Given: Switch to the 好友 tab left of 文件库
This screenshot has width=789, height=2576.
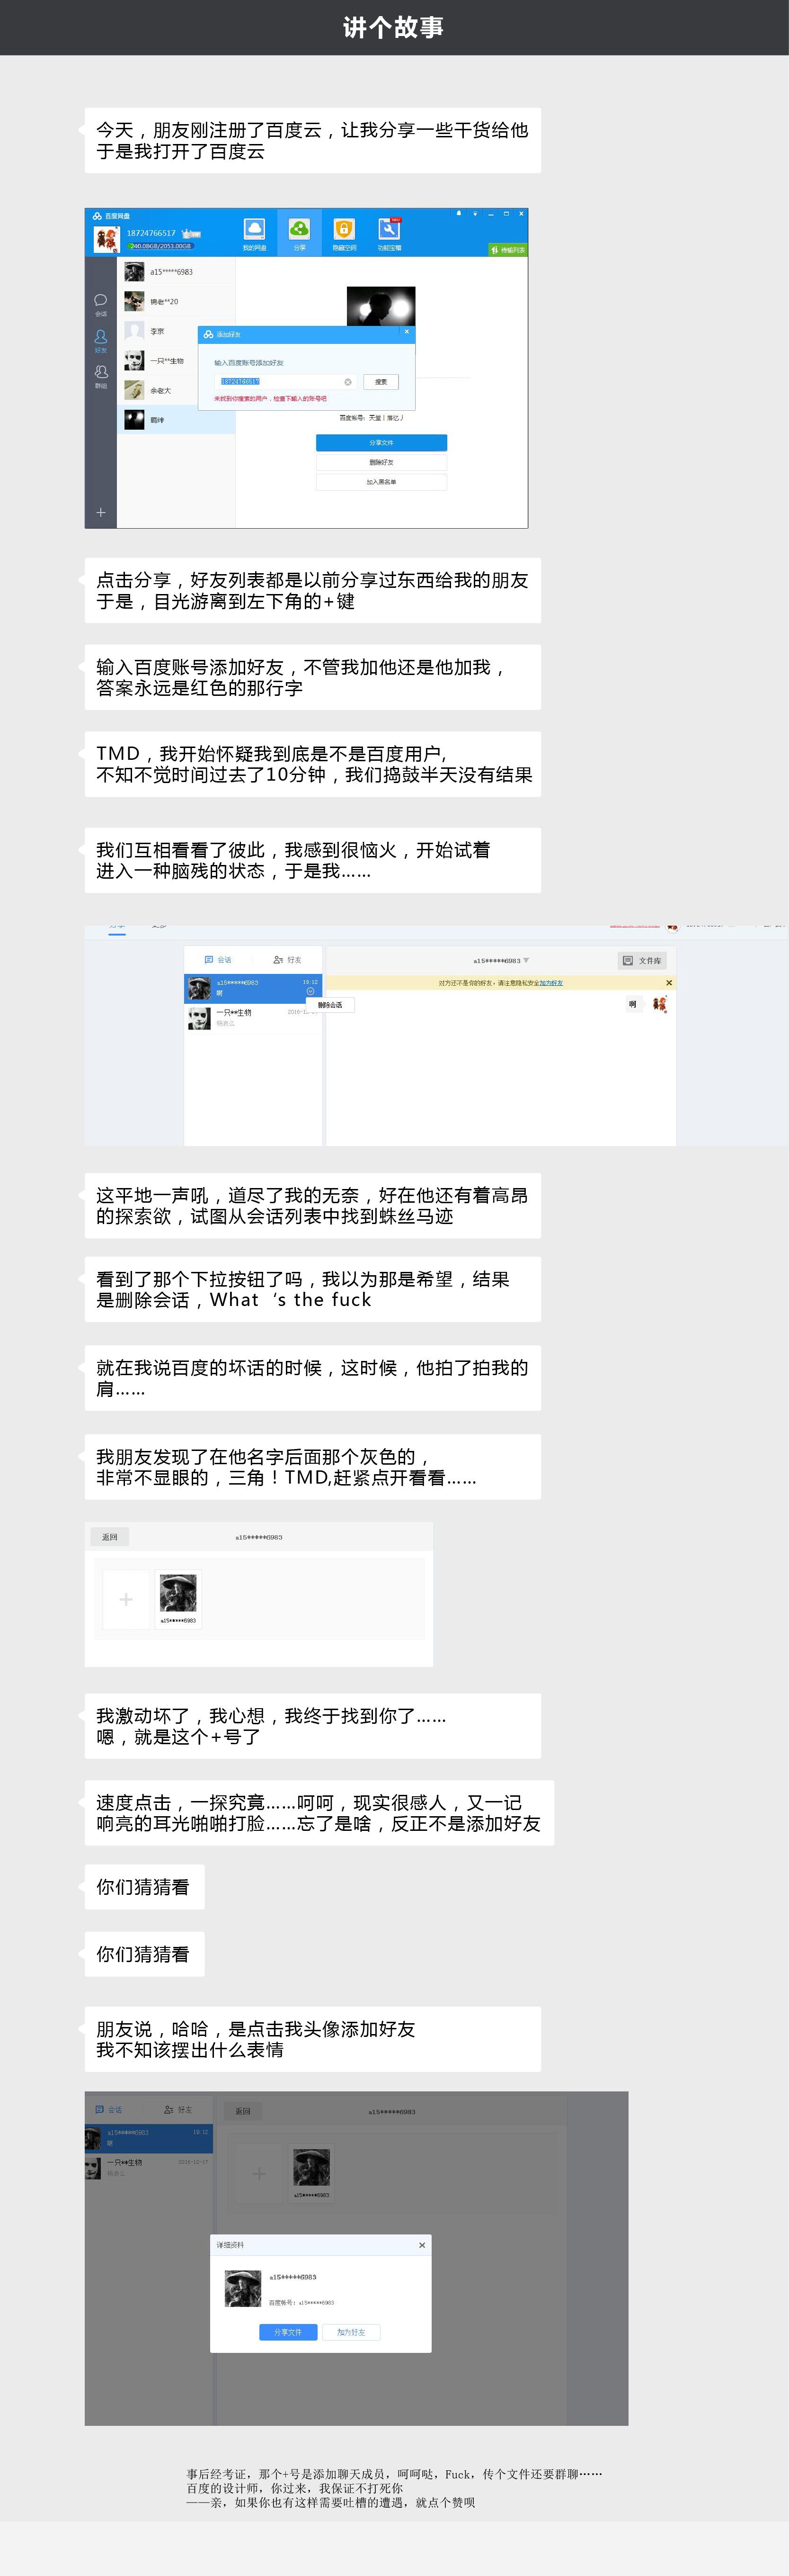Looking at the screenshot, I should point(288,960).
